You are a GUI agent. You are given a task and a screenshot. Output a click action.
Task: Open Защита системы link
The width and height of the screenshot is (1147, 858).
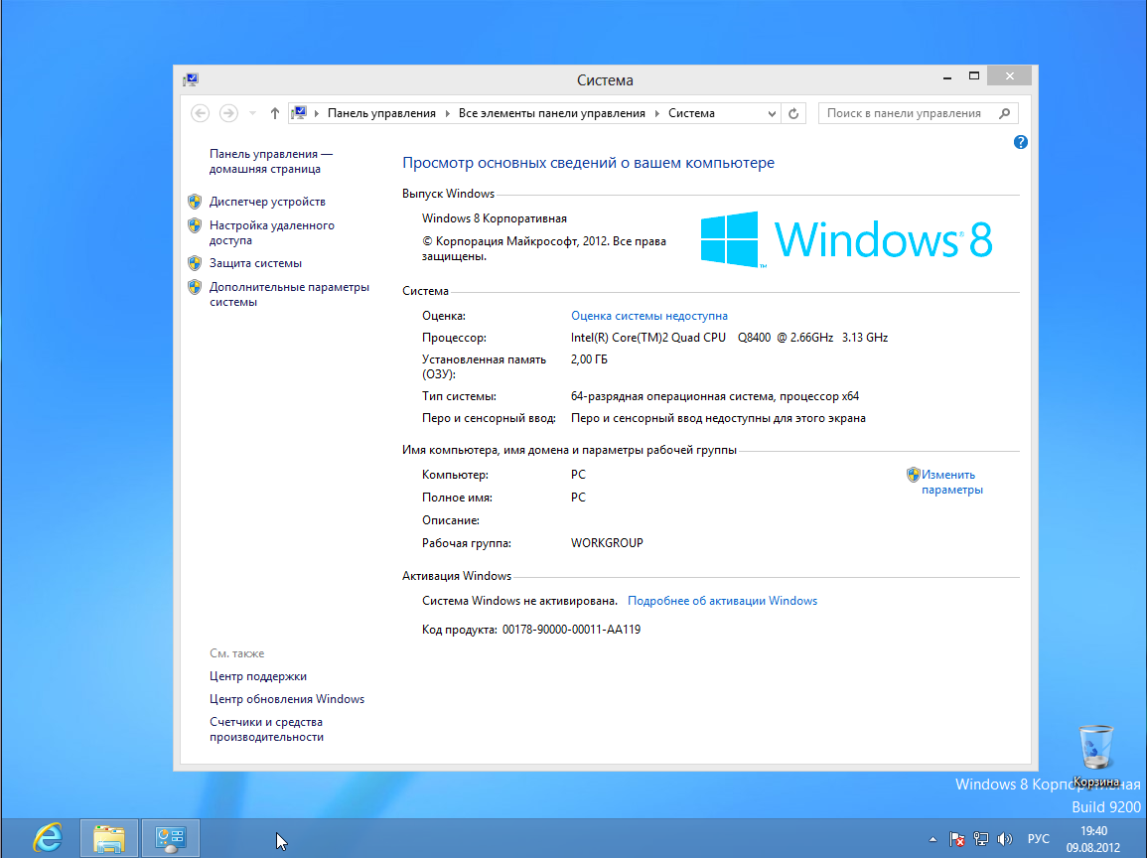[255, 262]
